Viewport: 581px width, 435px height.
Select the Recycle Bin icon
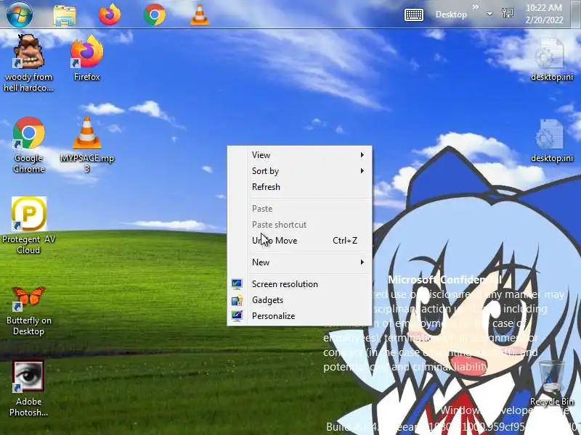pyautogui.click(x=552, y=383)
